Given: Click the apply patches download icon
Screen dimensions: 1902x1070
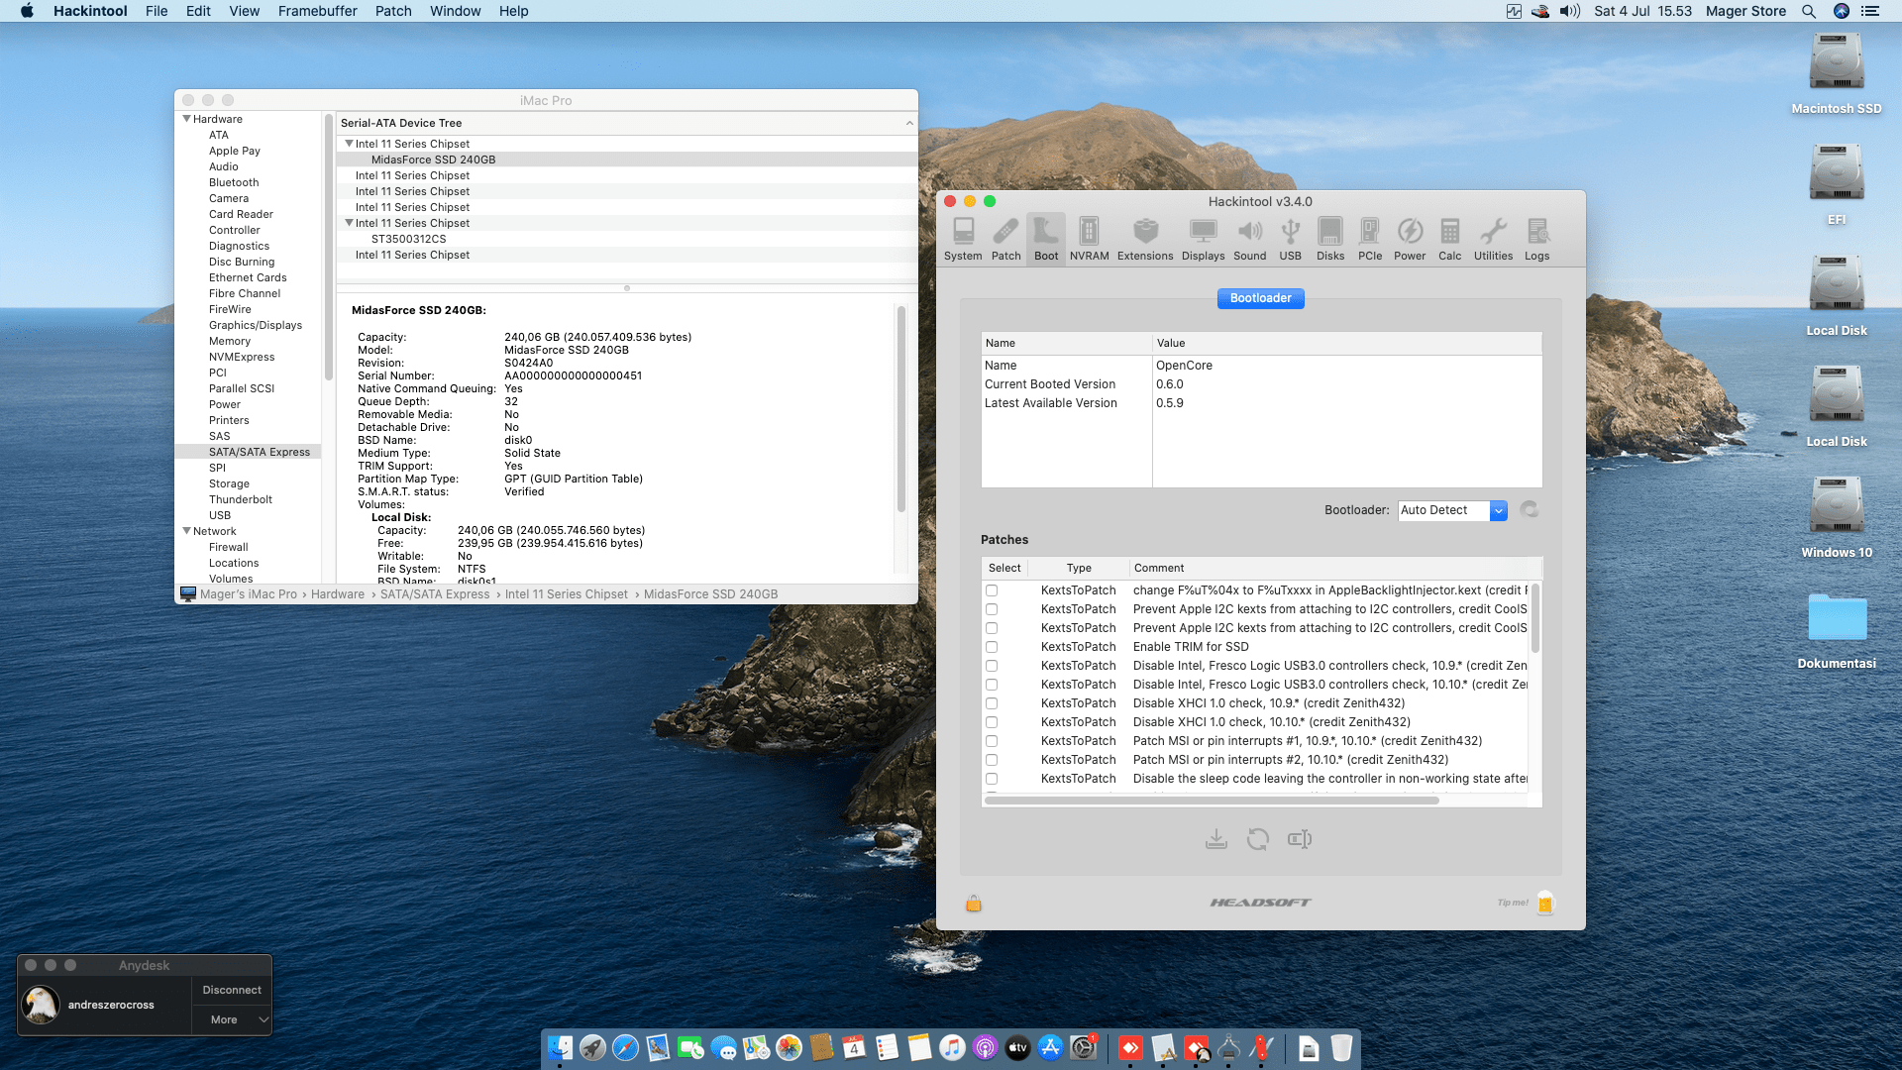Looking at the screenshot, I should click(x=1216, y=840).
